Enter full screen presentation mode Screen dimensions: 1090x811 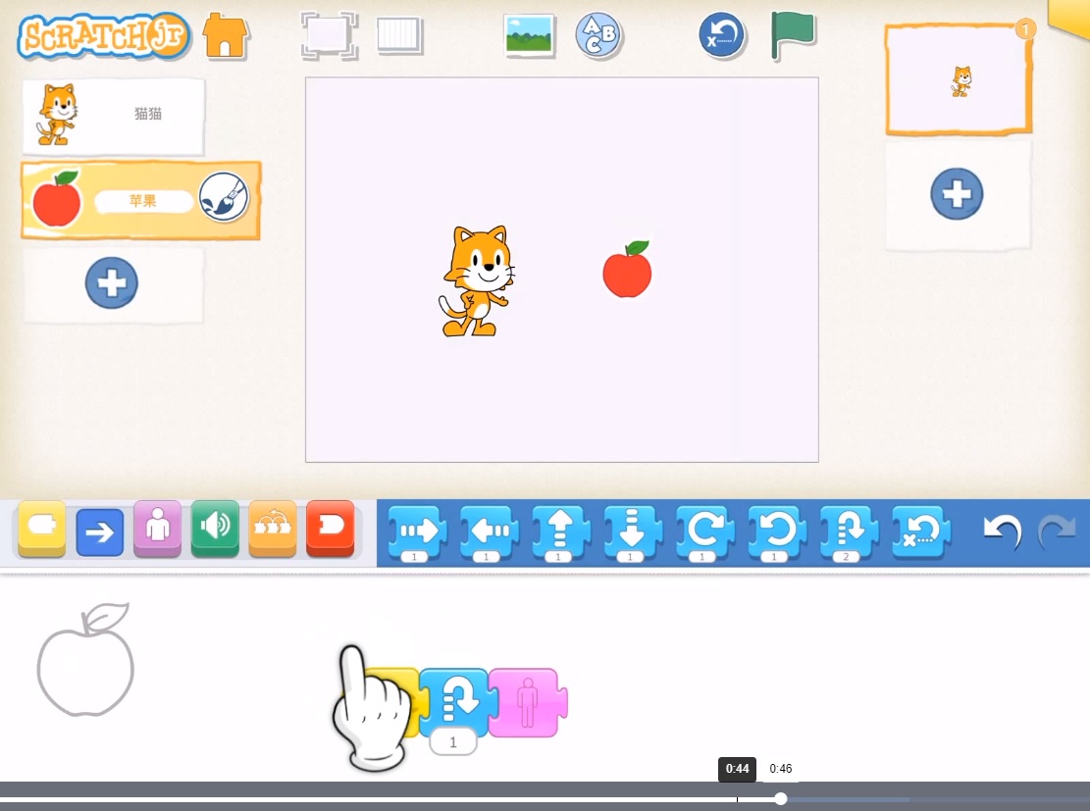329,35
